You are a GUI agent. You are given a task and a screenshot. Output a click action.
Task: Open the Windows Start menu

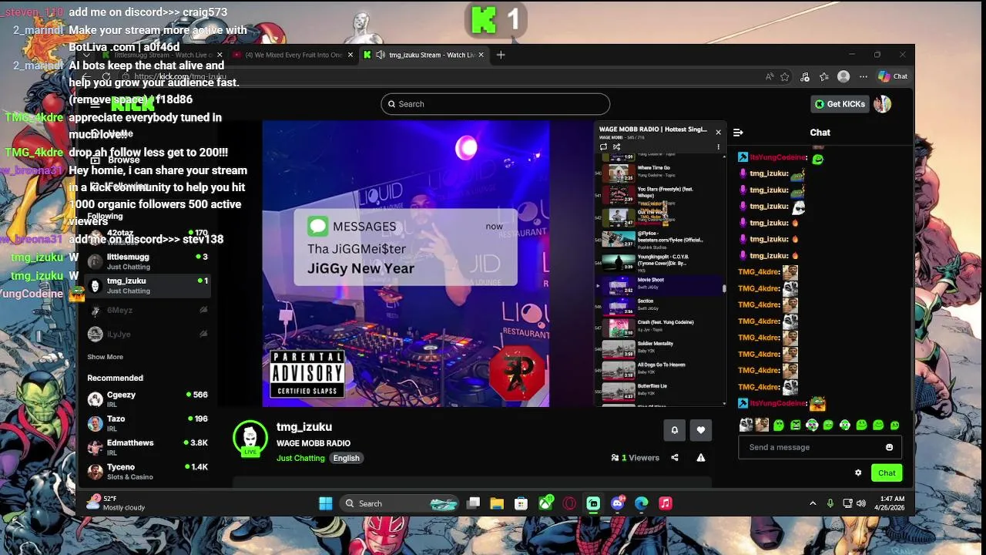(326, 503)
